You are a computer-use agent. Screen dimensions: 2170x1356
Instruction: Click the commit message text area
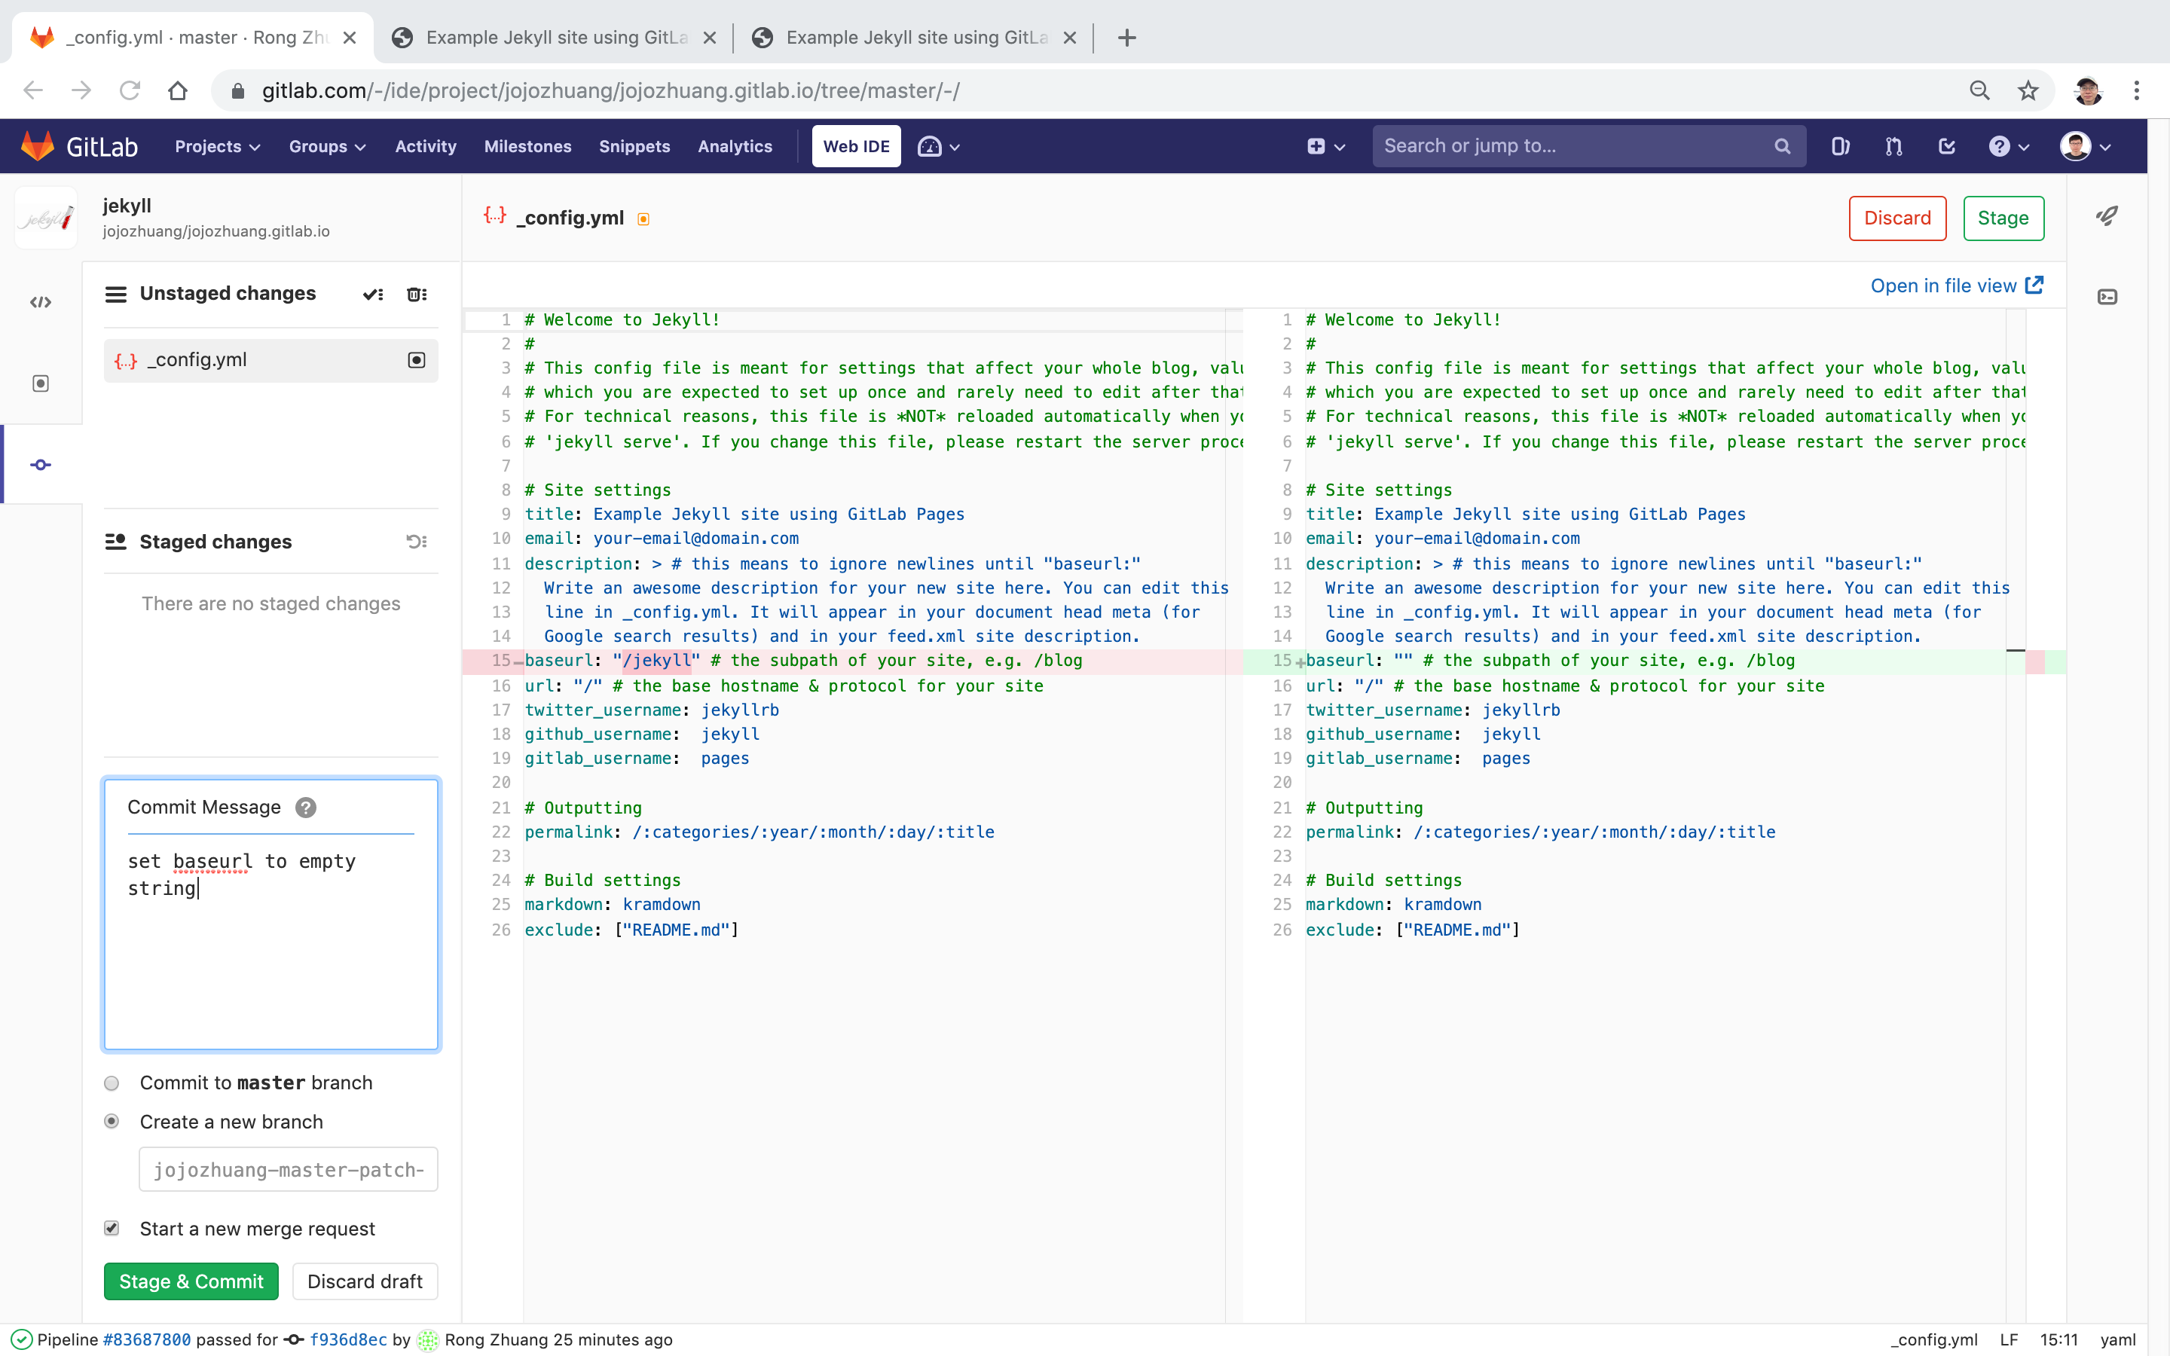point(270,942)
